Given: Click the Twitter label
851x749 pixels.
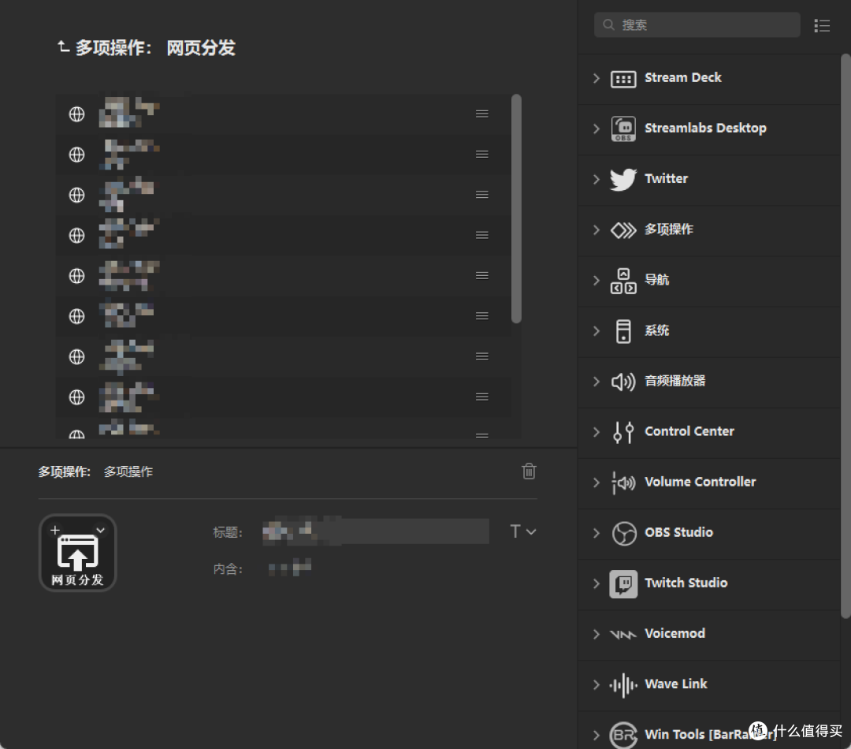Looking at the screenshot, I should [x=666, y=179].
